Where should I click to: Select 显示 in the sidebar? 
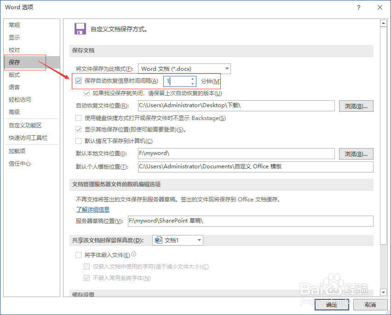coord(32,37)
